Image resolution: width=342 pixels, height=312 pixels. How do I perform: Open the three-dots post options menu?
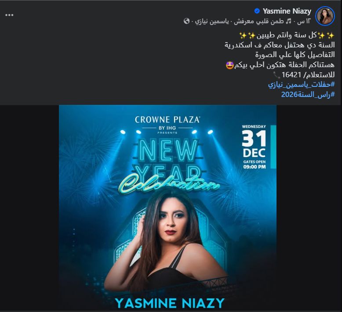click(x=9, y=15)
